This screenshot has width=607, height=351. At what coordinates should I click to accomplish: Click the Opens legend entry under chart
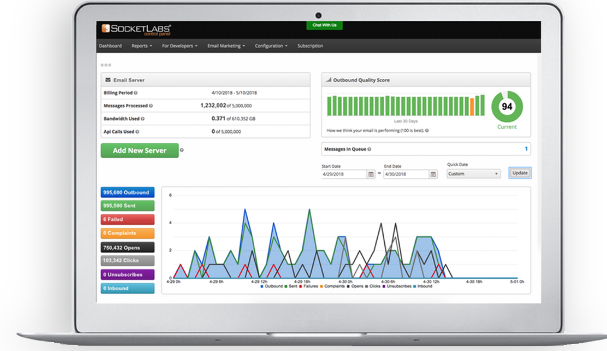(x=355, y=286)
